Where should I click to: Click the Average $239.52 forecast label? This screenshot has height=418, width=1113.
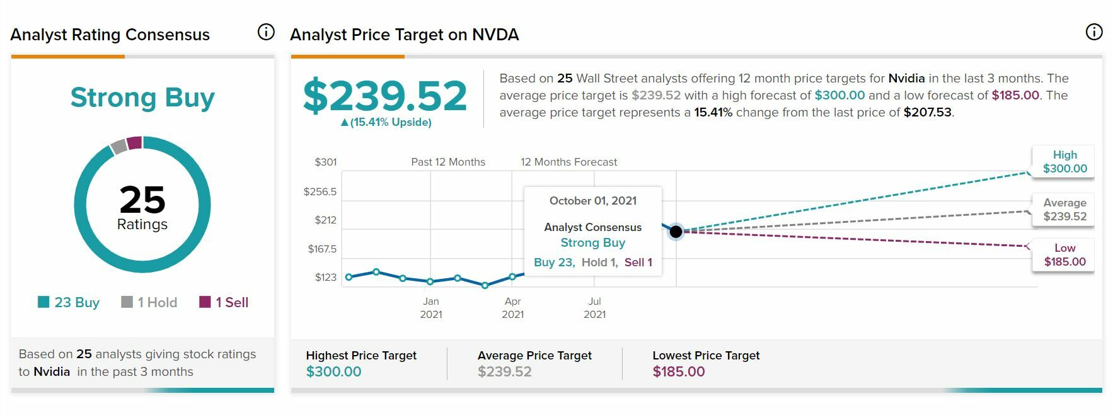click(x=1064, y=210)
